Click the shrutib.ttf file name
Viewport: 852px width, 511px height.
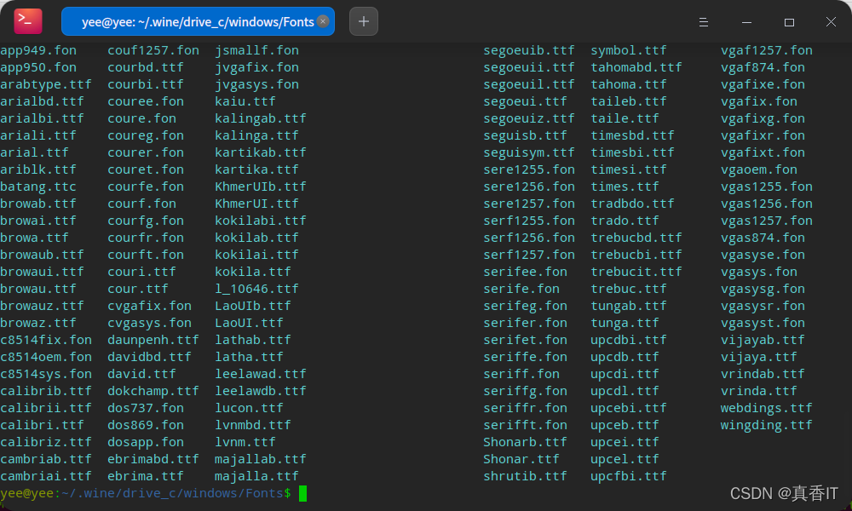pyautogui.click(x=526, y=476)
